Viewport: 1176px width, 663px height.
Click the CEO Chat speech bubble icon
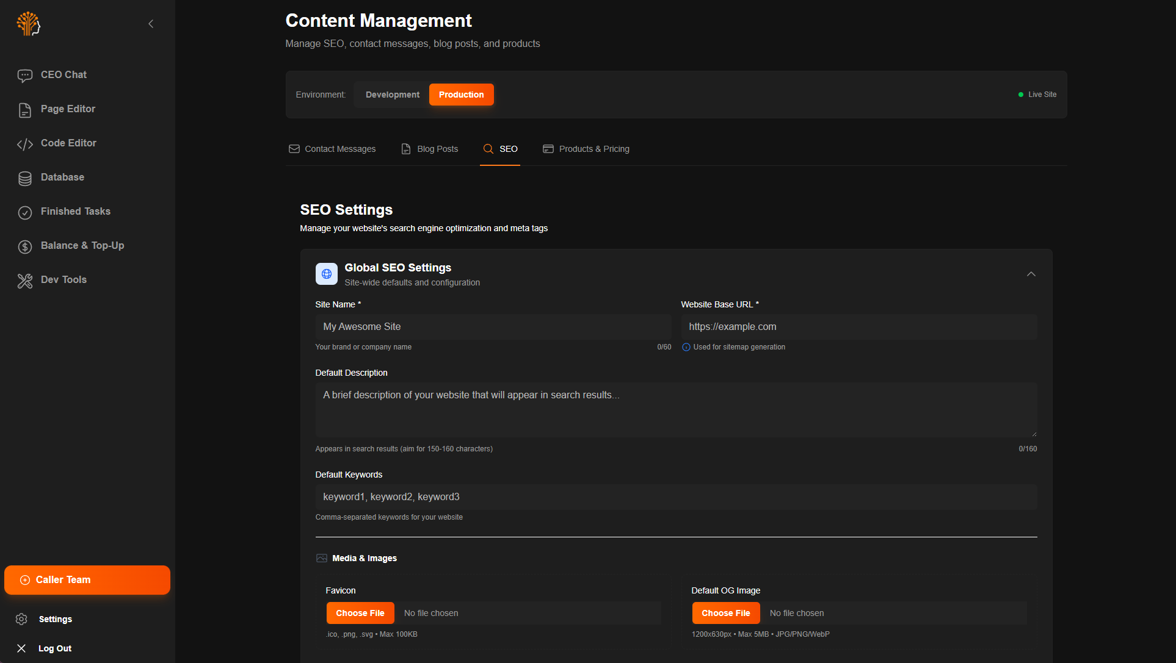click(x=24, y=76)
